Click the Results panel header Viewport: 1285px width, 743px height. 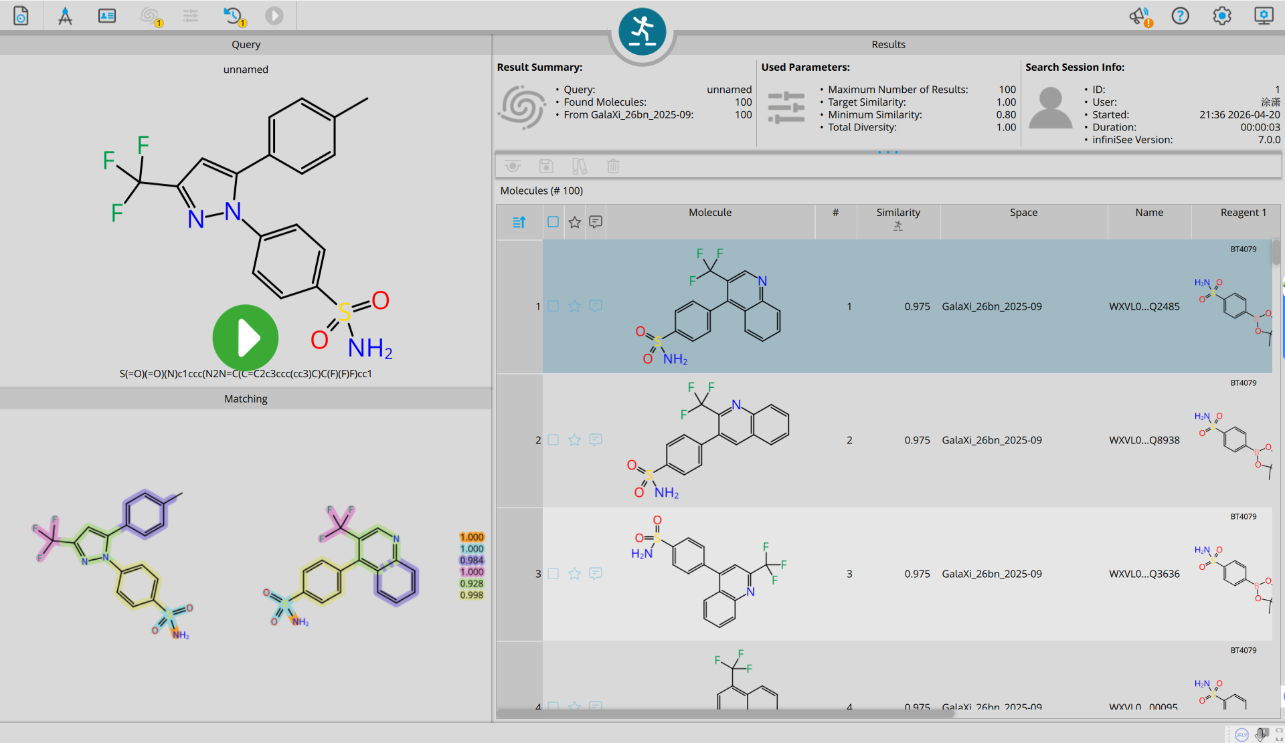(888, 44)
